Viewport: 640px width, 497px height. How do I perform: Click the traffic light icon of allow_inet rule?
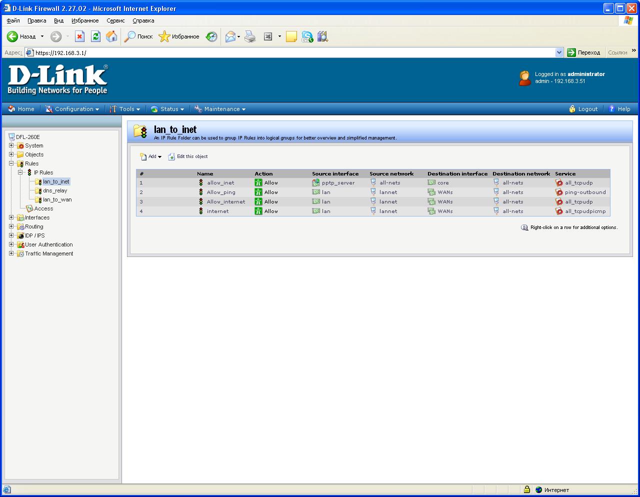(201, 183)
